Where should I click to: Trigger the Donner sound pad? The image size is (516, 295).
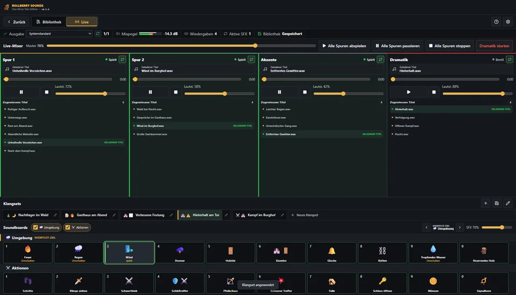180,253
